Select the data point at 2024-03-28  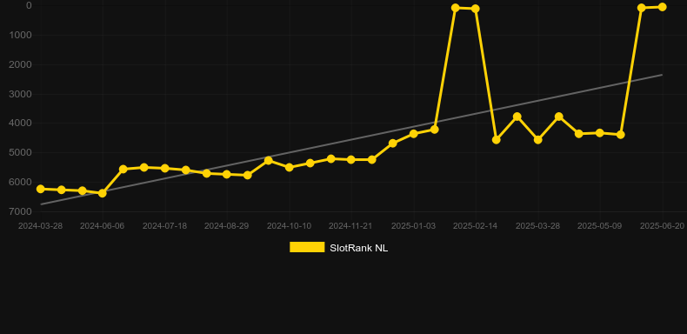click(x=40, y=189)
